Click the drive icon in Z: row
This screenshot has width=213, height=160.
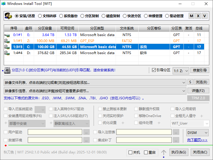pos(7,41)
